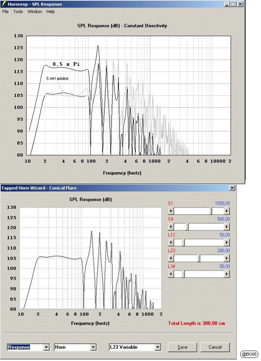Image resolution: width=261 pixels, height=361 pixels.
Task: Decrease S1 with left scroll arrow
Action: coord(171,211)
